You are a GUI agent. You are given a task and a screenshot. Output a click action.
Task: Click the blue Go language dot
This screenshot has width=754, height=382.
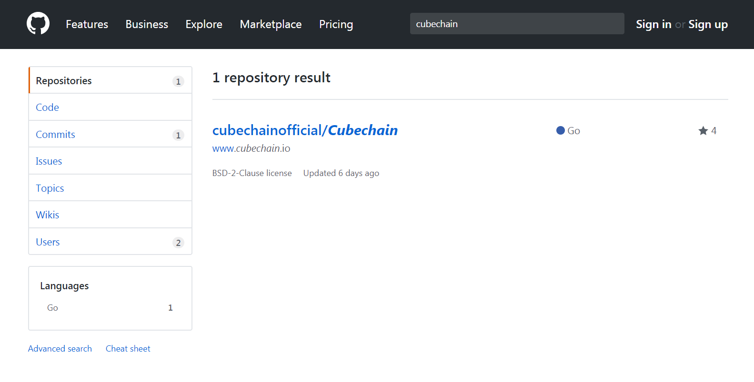561,130
